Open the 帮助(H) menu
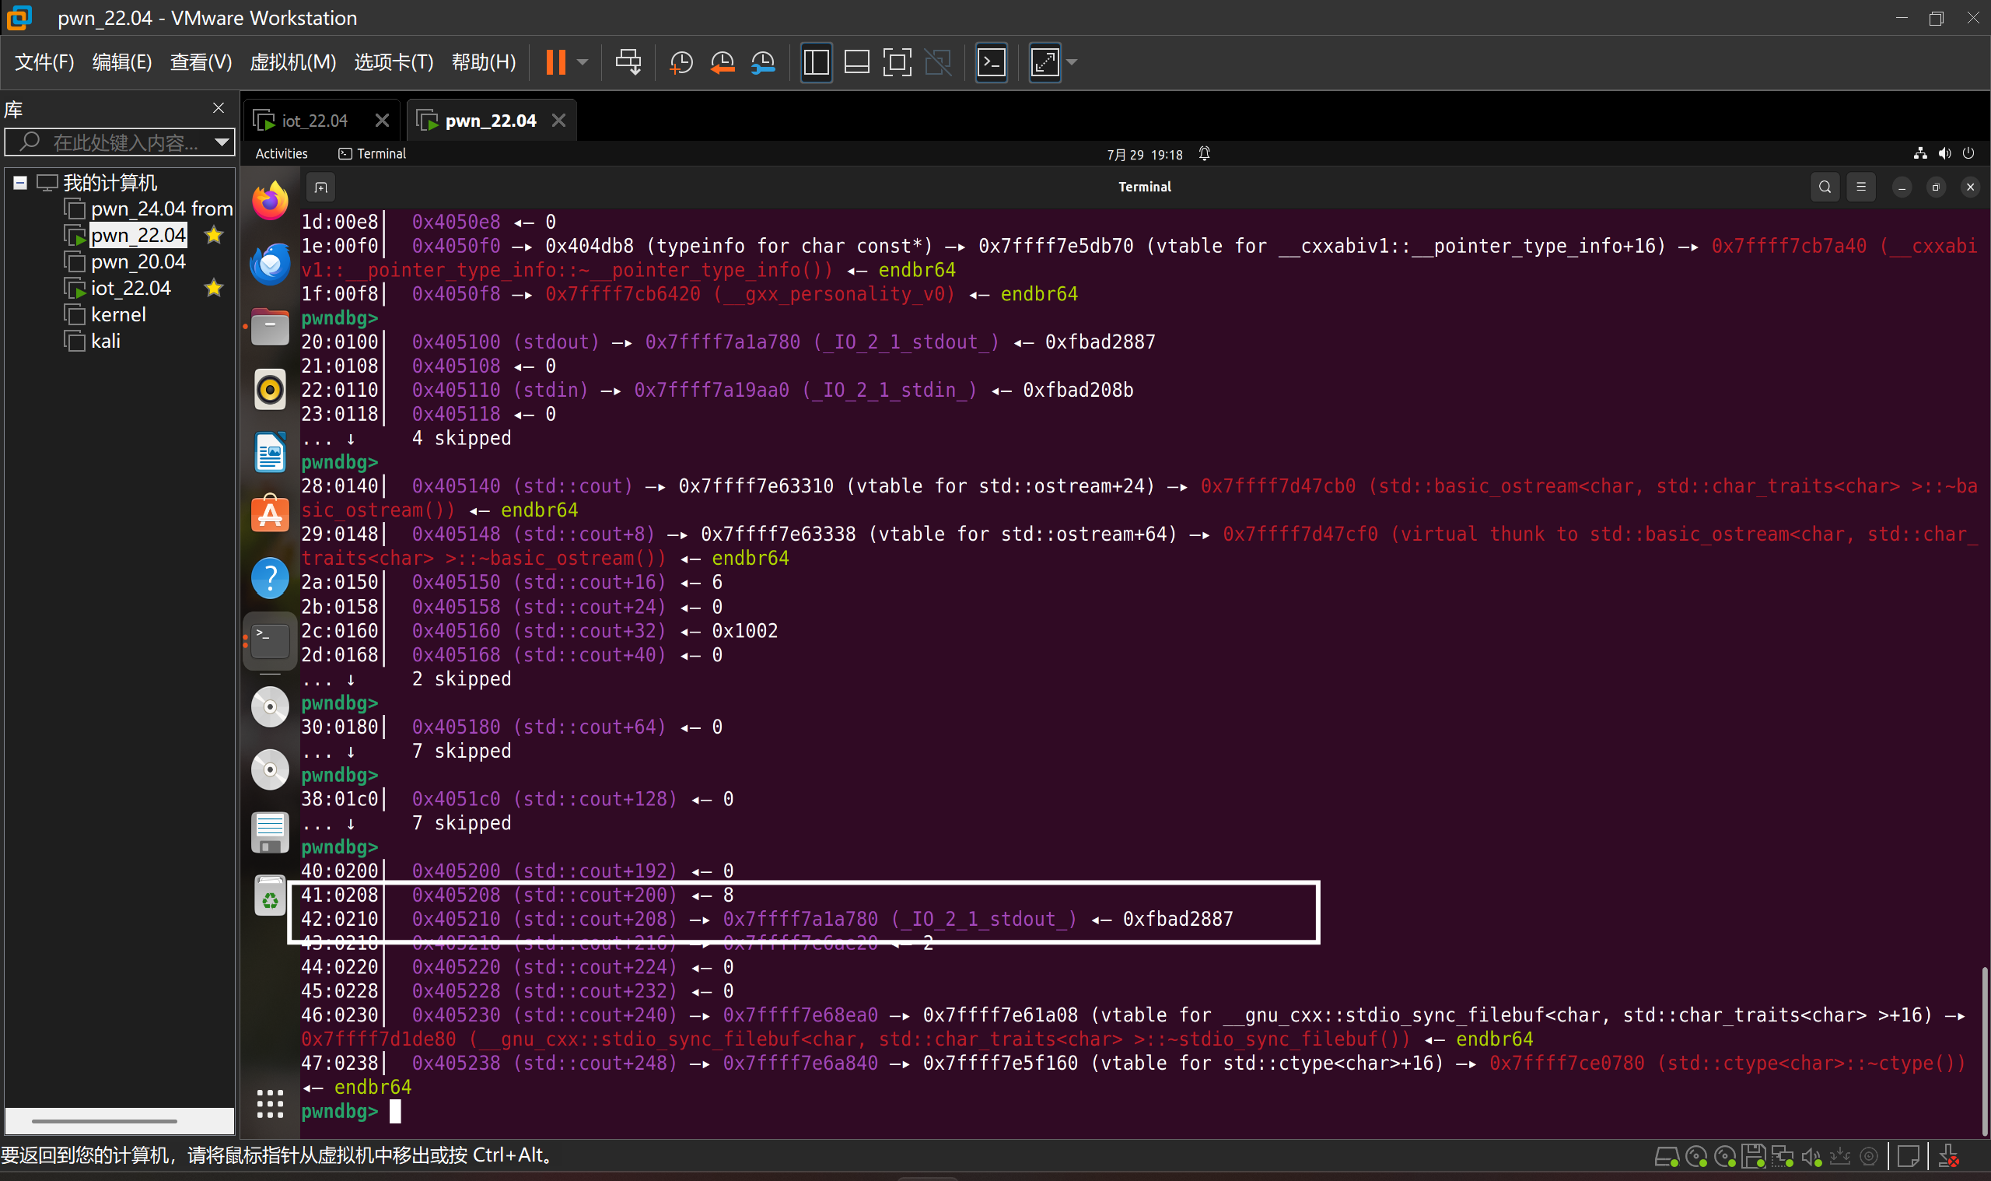 click(x=484, y=62)
